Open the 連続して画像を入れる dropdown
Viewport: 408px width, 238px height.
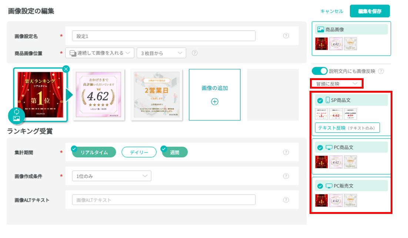coord(100,53)
